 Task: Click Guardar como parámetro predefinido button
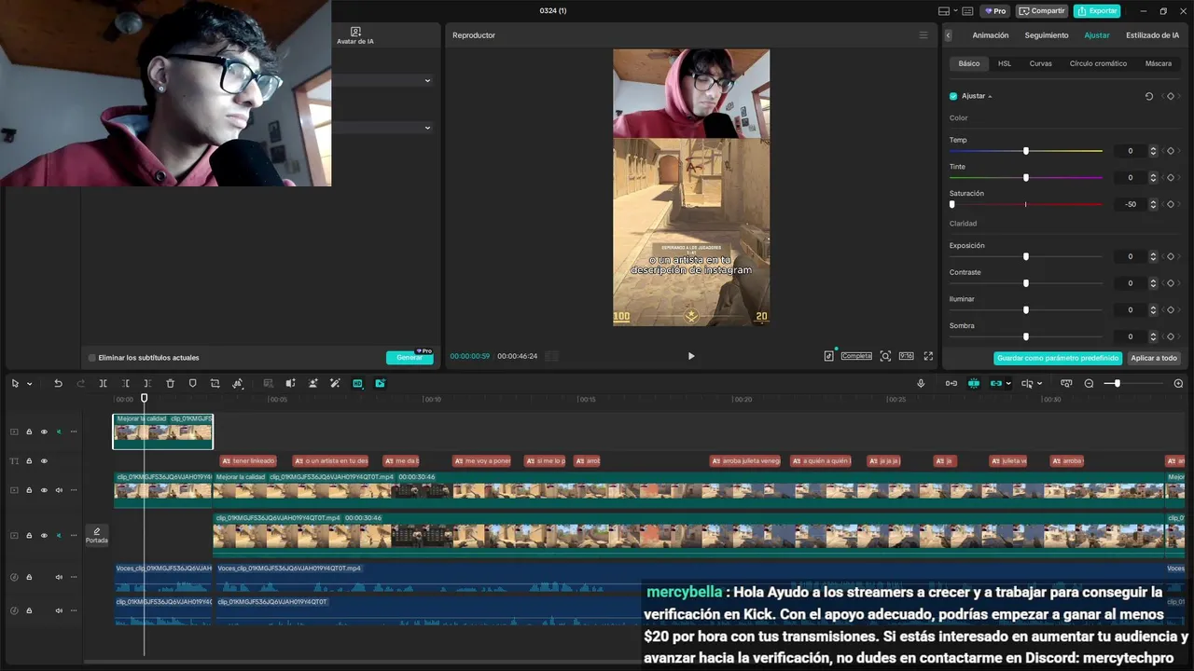1058,358
